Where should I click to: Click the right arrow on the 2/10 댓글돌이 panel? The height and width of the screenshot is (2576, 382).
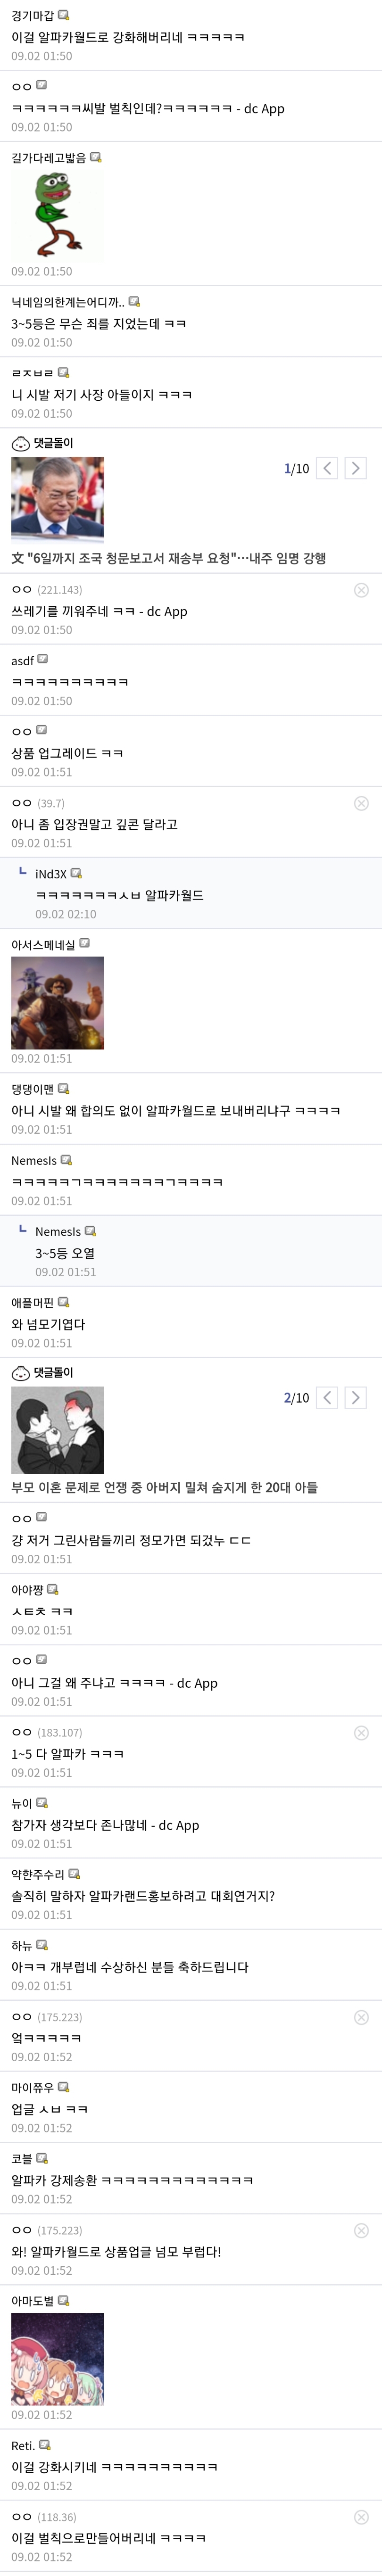coord(355,1397)
